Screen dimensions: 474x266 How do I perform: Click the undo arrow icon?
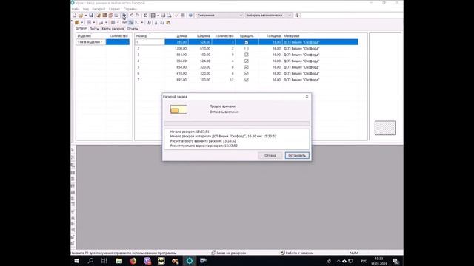(x=132, y=15)
